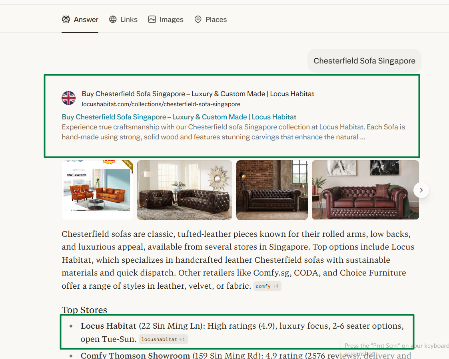449x359 pixels.
Task: Click the Chesterfield Sofa Singapore query bubble
Action: 364,61
